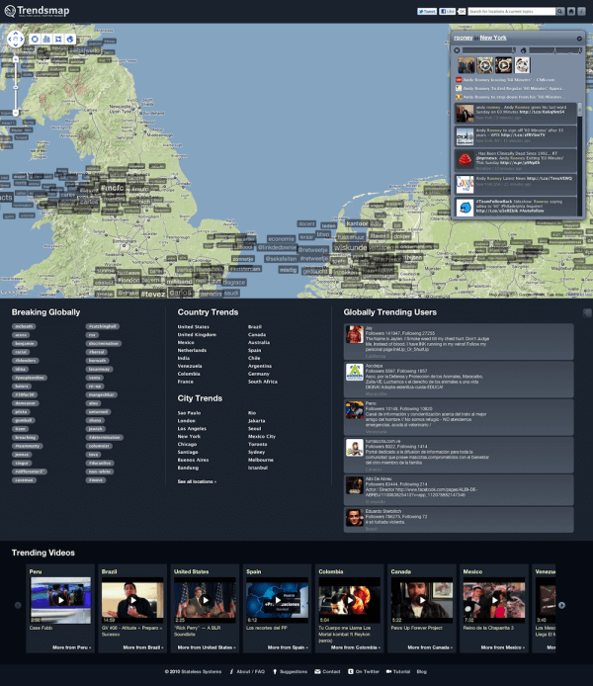
Task: Focus the locations and topics search field
Action: pos(511,12)
